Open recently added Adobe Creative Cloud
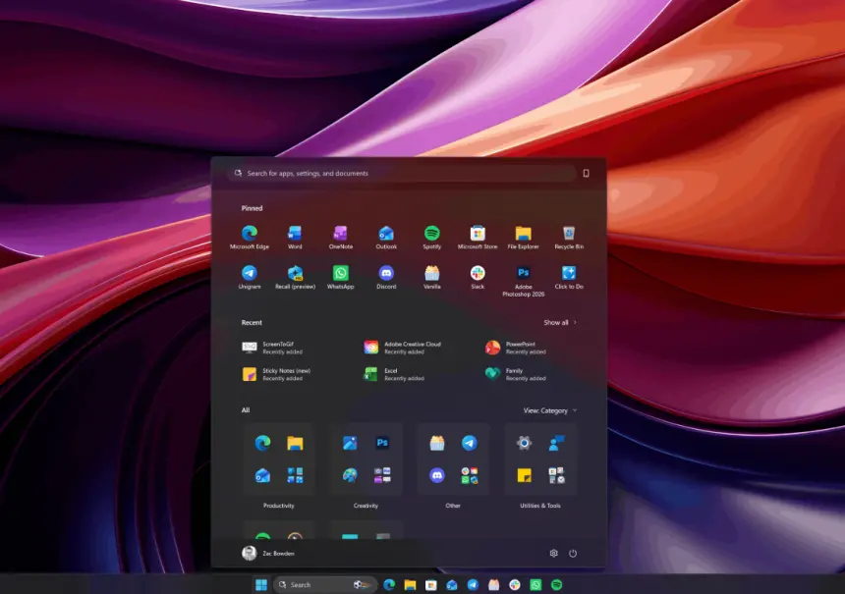Viewport: 845px width, 594px height. click(x=403, y=348)
